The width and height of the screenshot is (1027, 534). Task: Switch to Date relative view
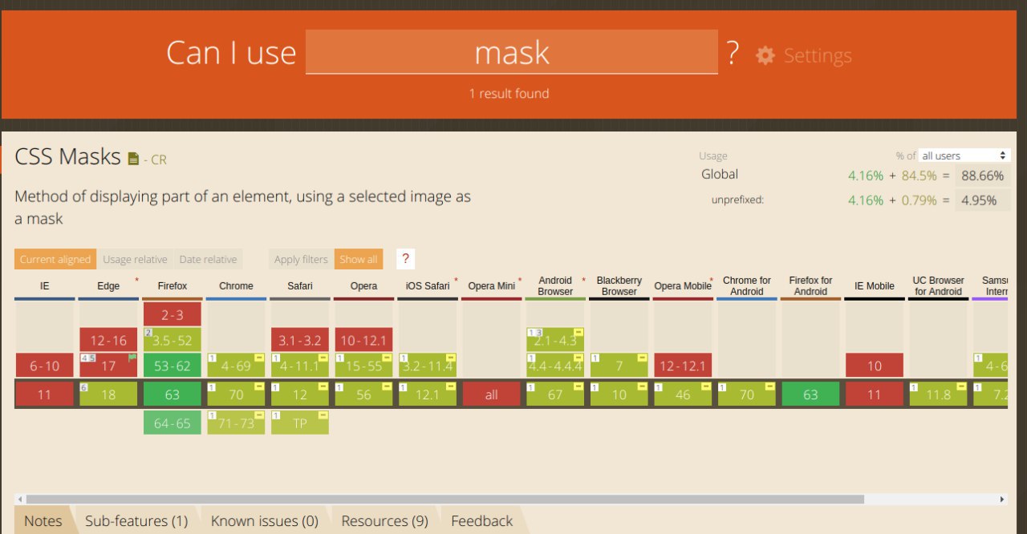click(208, 259)
